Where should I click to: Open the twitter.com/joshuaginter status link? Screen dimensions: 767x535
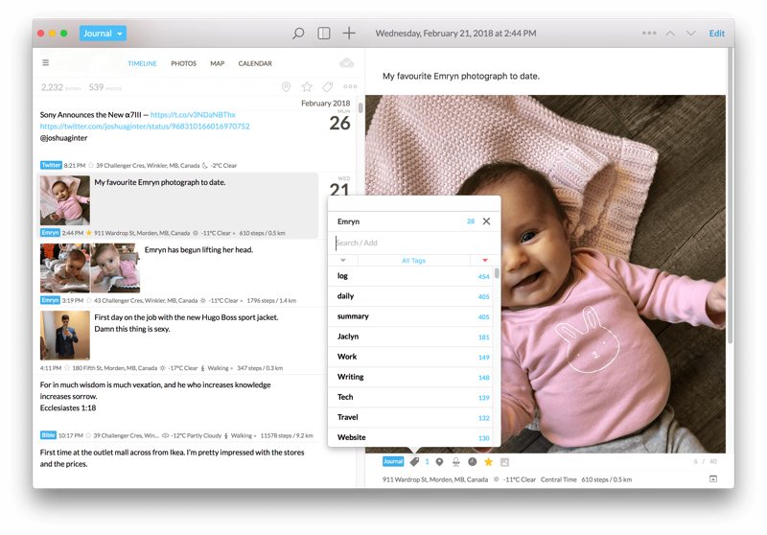[145, 127]
